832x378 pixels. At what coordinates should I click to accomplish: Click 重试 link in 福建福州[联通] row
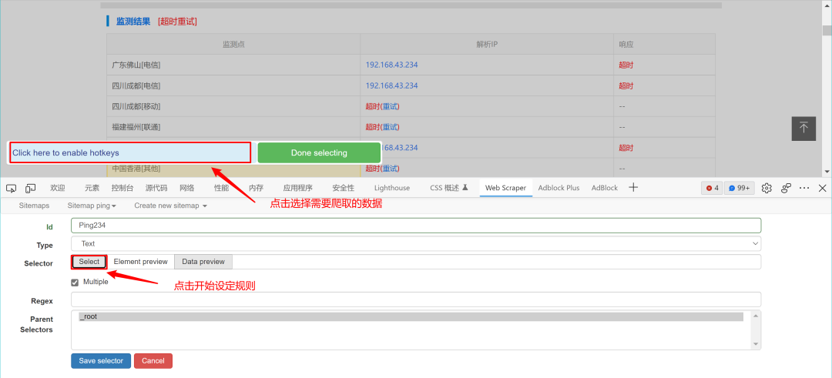(x=390, y=127)
